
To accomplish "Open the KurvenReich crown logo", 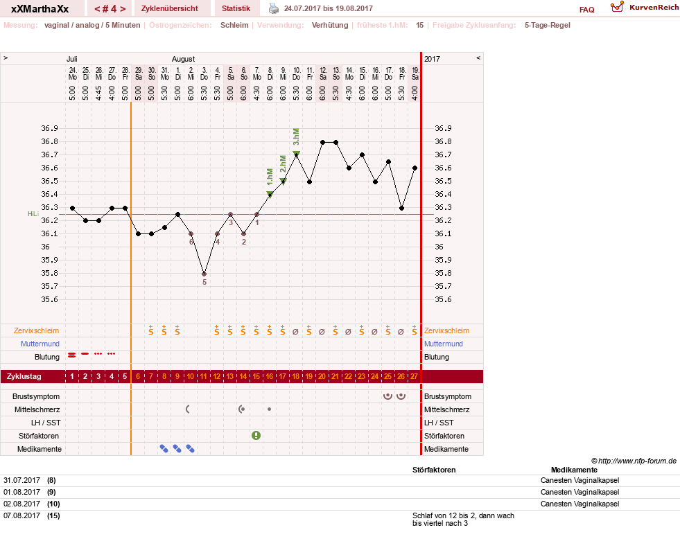I will (617, 7).
